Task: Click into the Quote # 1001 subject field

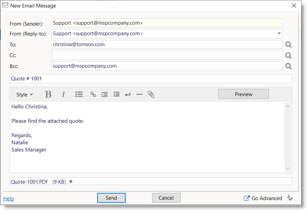Action: click(151, 79)
